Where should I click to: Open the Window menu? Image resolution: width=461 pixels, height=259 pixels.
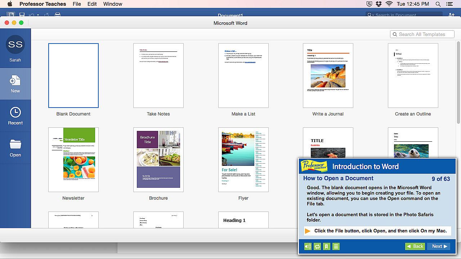tap(113, 4)
